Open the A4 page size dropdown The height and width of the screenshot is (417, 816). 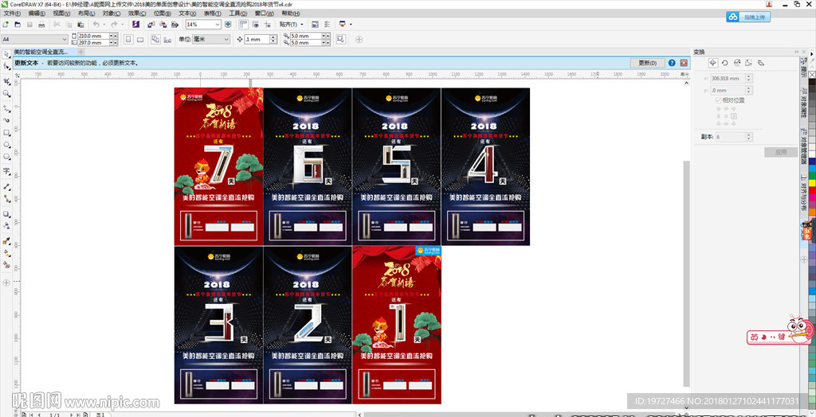pos(65,39)
